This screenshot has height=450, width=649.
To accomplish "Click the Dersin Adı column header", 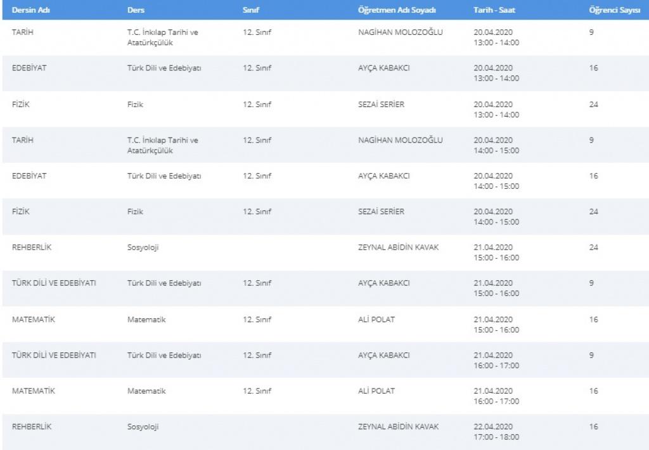I will tap(30, 10).
